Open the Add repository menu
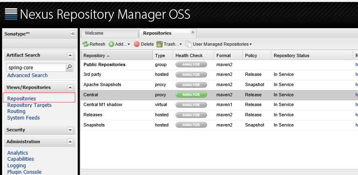The height and width of the screenshot is (175, 358). (x=119, y=44)
